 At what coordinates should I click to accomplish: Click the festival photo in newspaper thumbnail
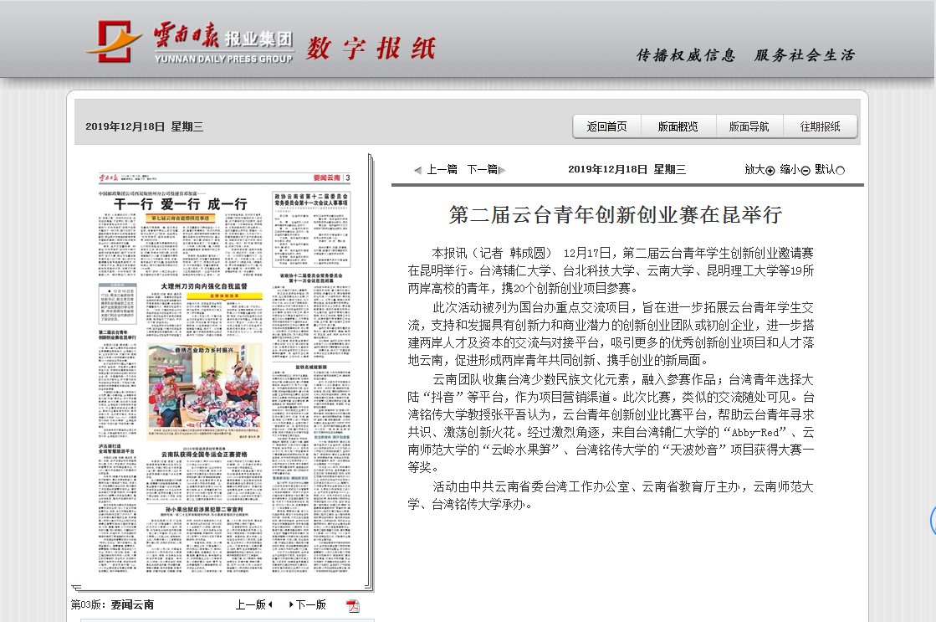point(205,385)
